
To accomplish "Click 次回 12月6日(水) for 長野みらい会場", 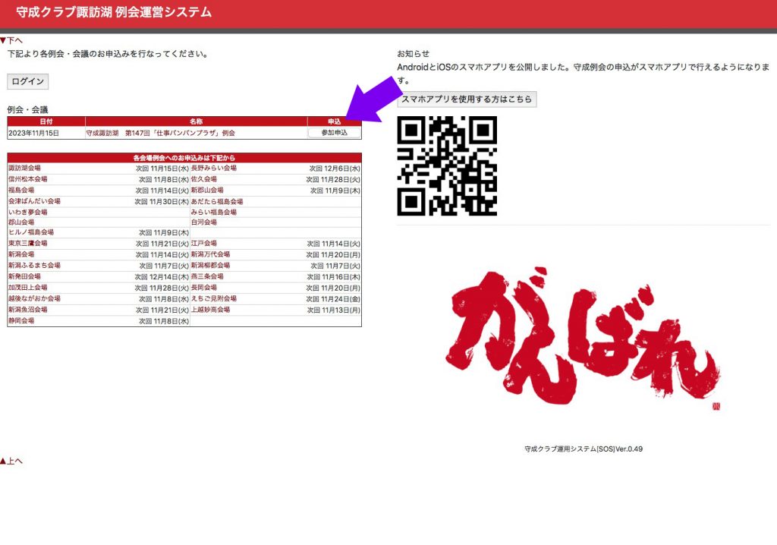I will 335,169.
